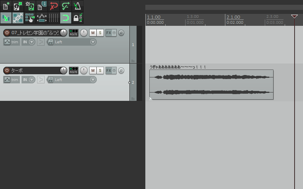The height and width of the screenshot is (189, 303).
Task: Toggle snap magnet icon
Action: click(x=66, y=18)
